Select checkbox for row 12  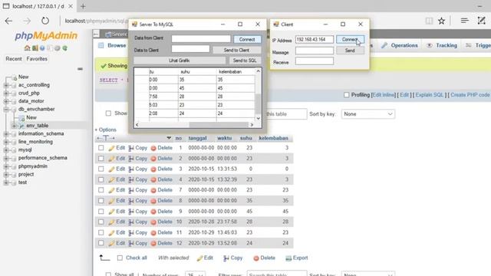[x=101, y=243]
